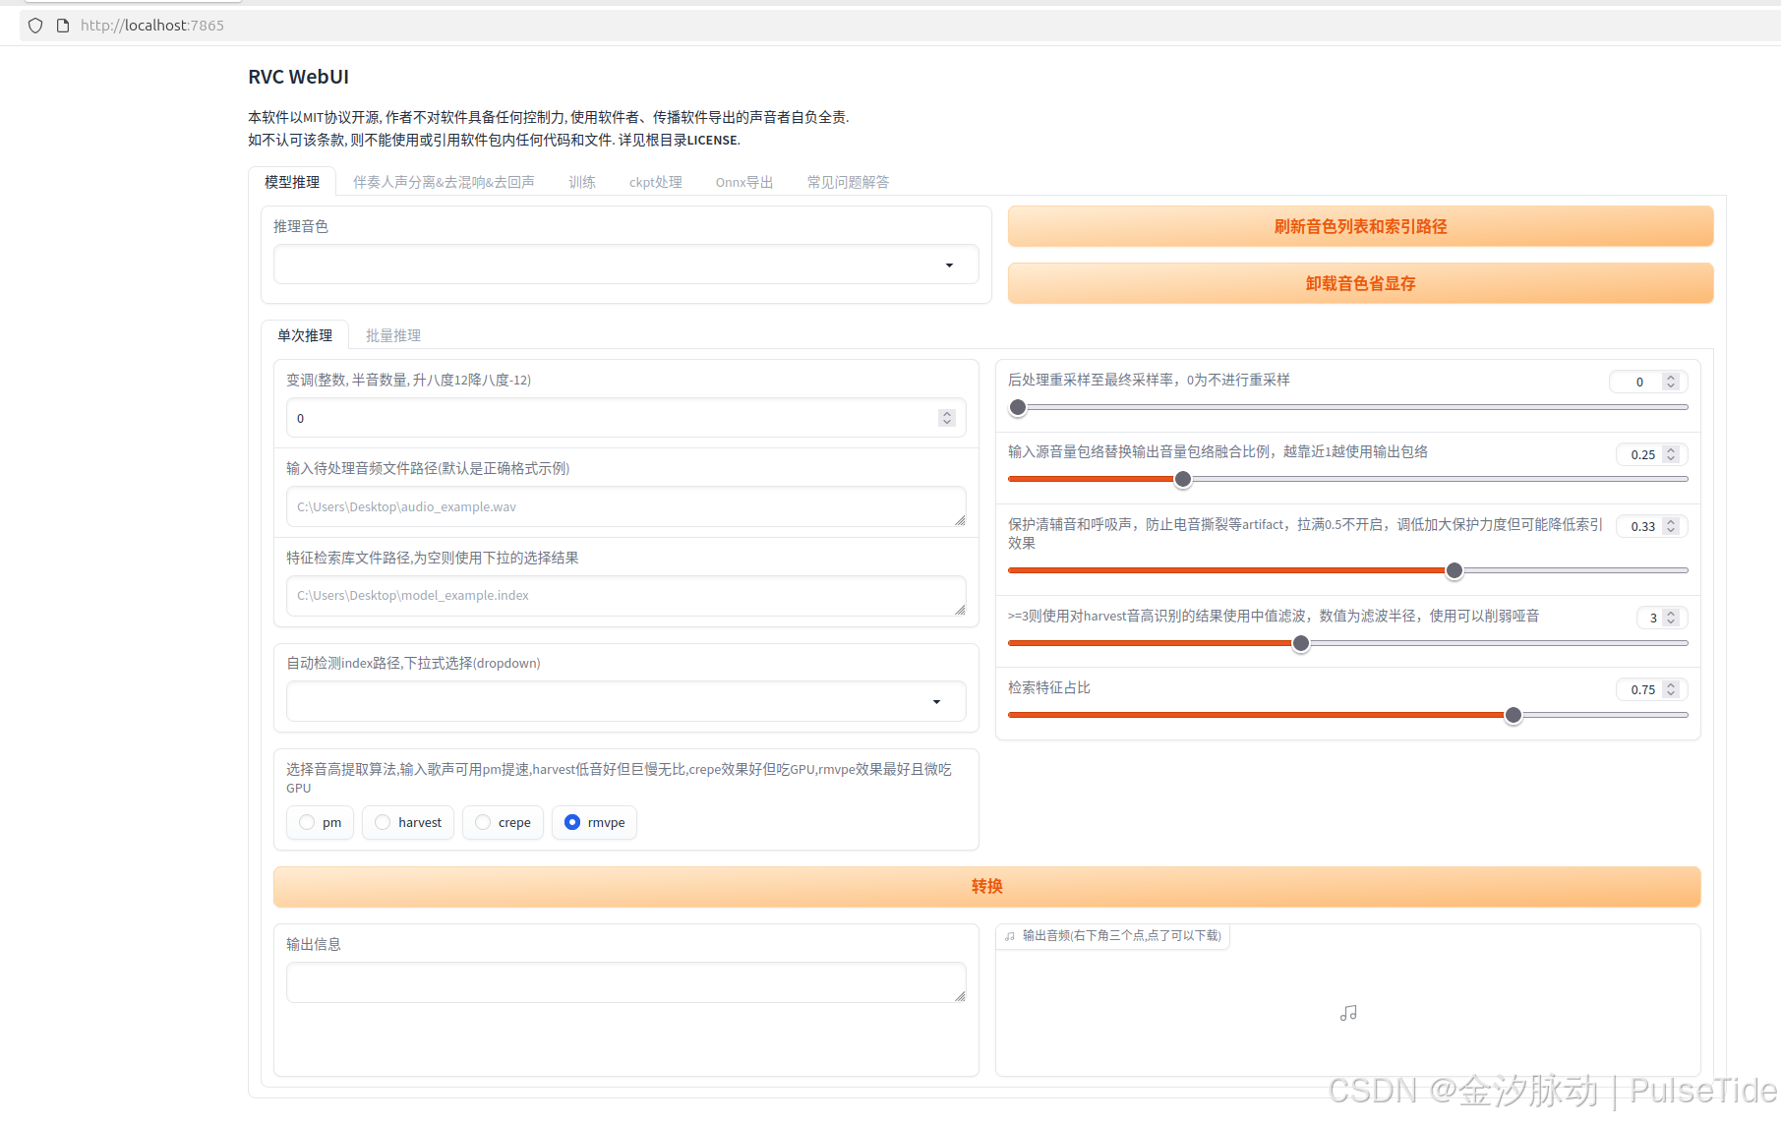Switch to ckpt处理 tab
This screenshot has height=1122, width=1781.
[656, 182]
